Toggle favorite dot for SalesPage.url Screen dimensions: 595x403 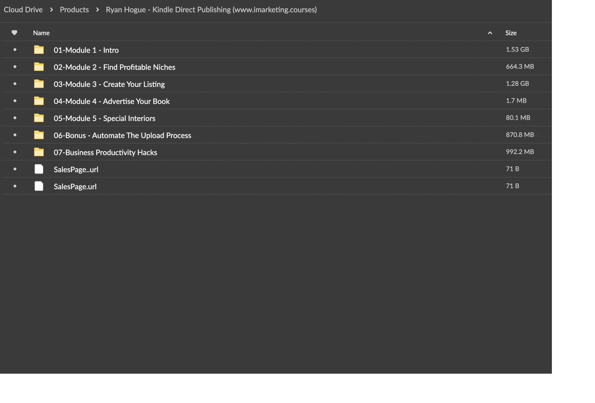(15, 186)
